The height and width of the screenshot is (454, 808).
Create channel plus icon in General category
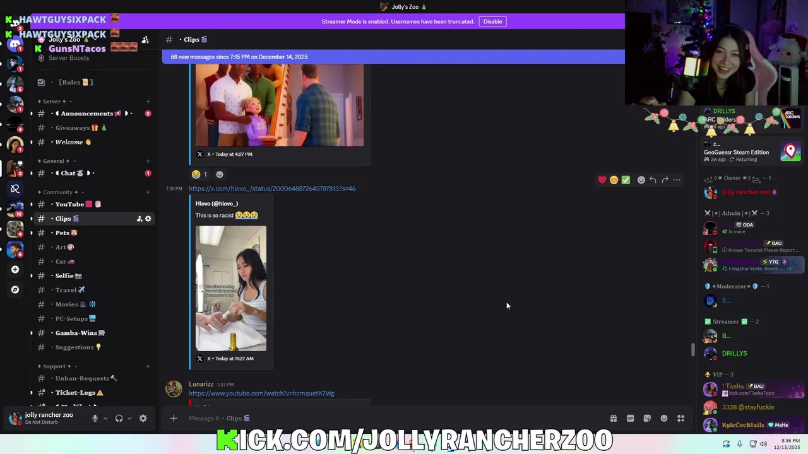(148, 161)
